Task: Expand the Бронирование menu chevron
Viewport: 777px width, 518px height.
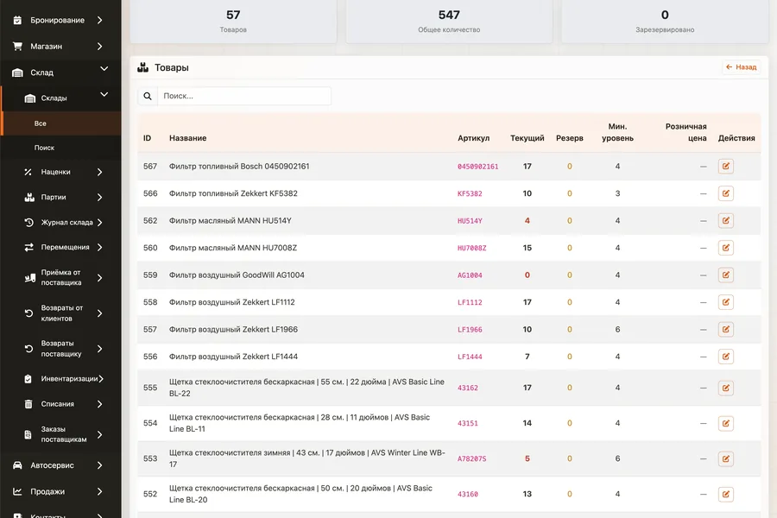Action: pyautogui.click(x=99, y=21)
